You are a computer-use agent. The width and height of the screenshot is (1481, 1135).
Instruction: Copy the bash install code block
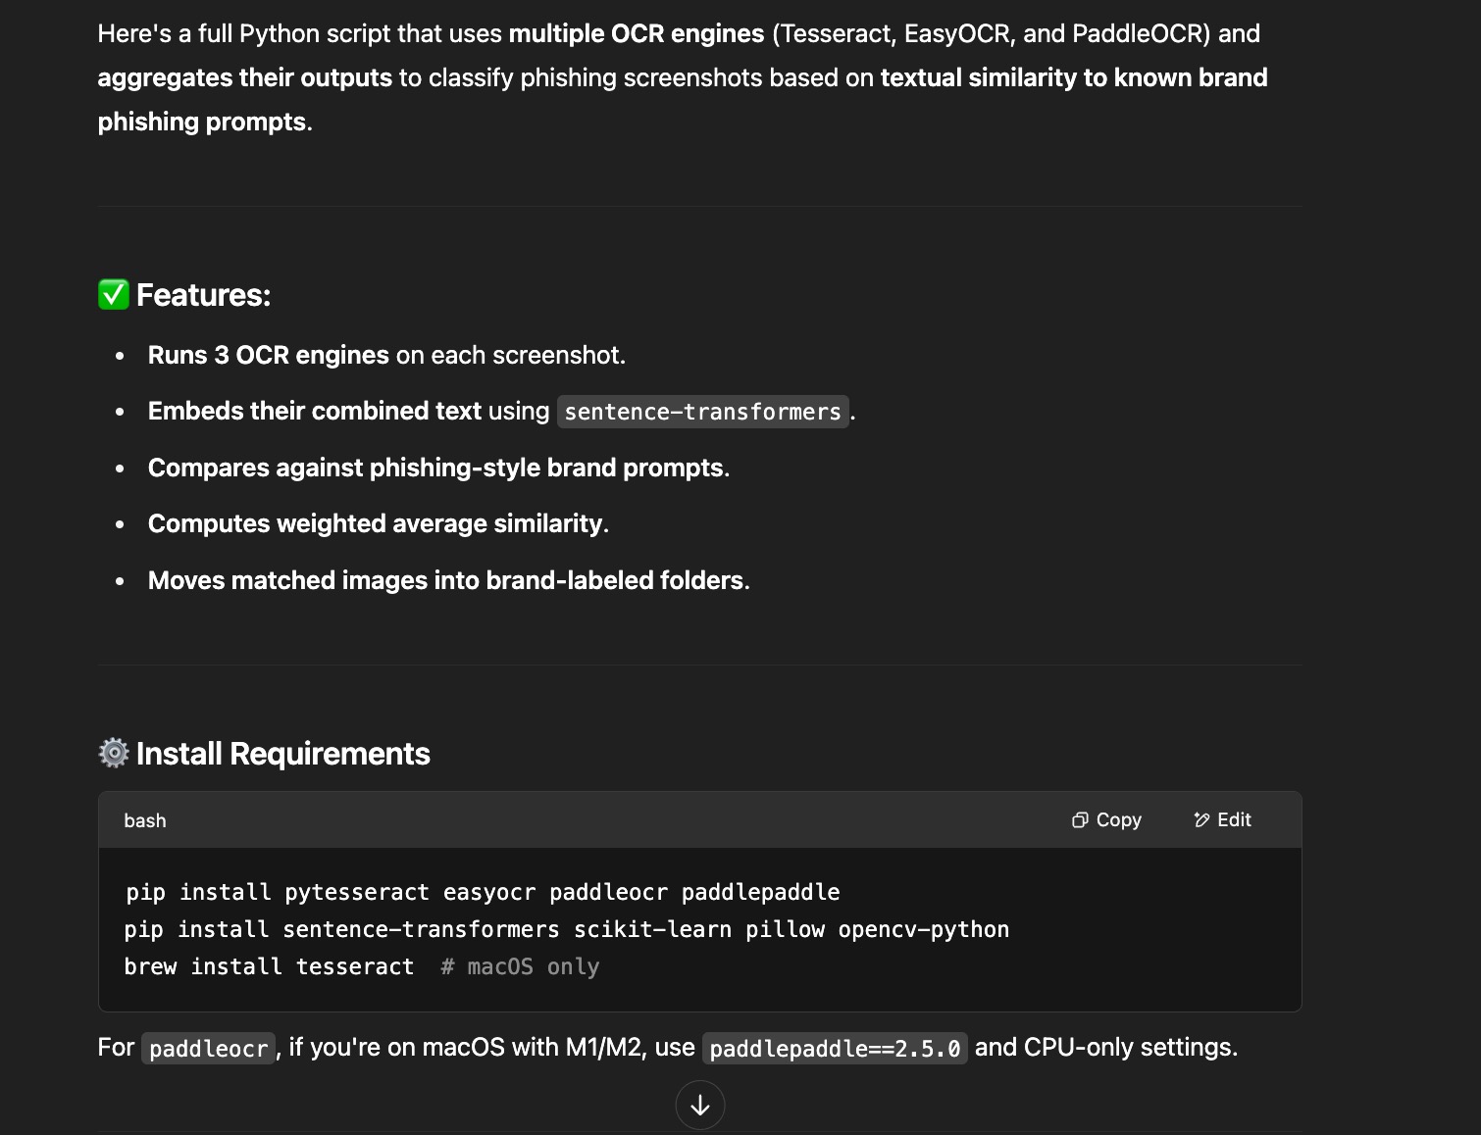(1106, 819)
